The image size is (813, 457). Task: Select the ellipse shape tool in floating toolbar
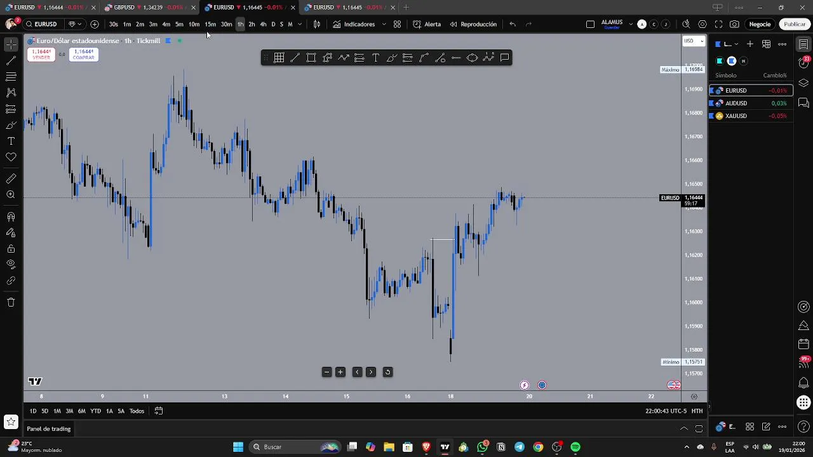coord(472,58)
